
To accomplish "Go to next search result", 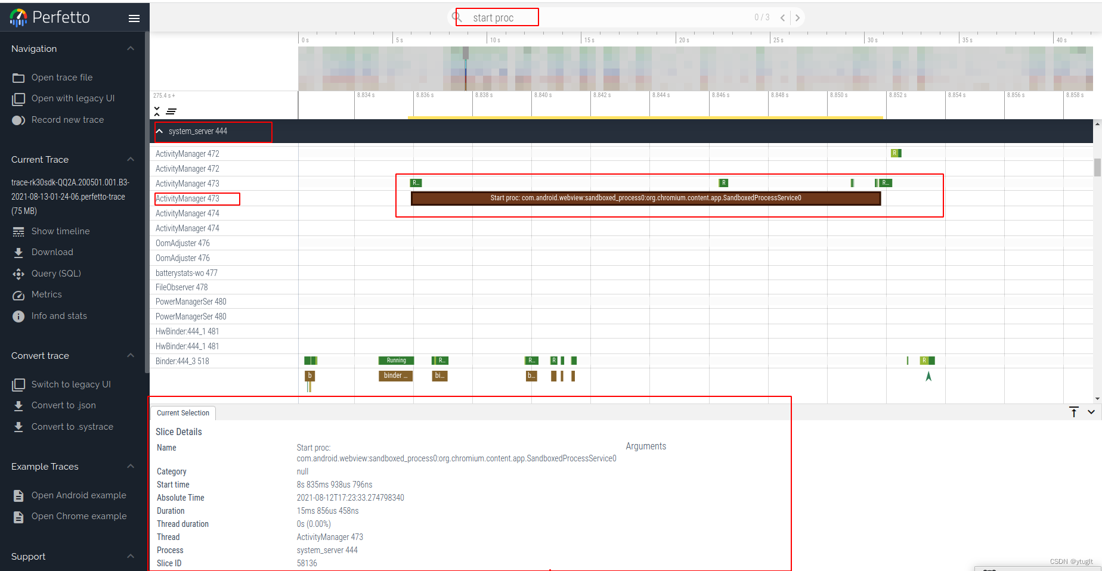I will [x=797, y=18].
